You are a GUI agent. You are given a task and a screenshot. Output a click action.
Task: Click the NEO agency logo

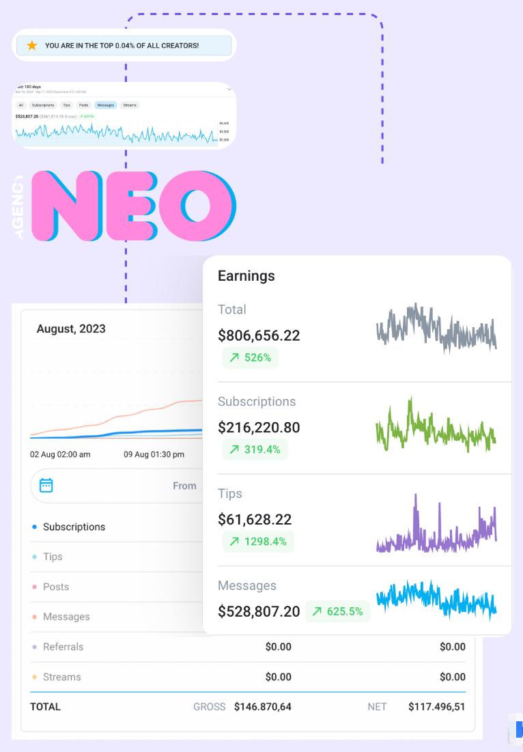(x=131, y=206)
